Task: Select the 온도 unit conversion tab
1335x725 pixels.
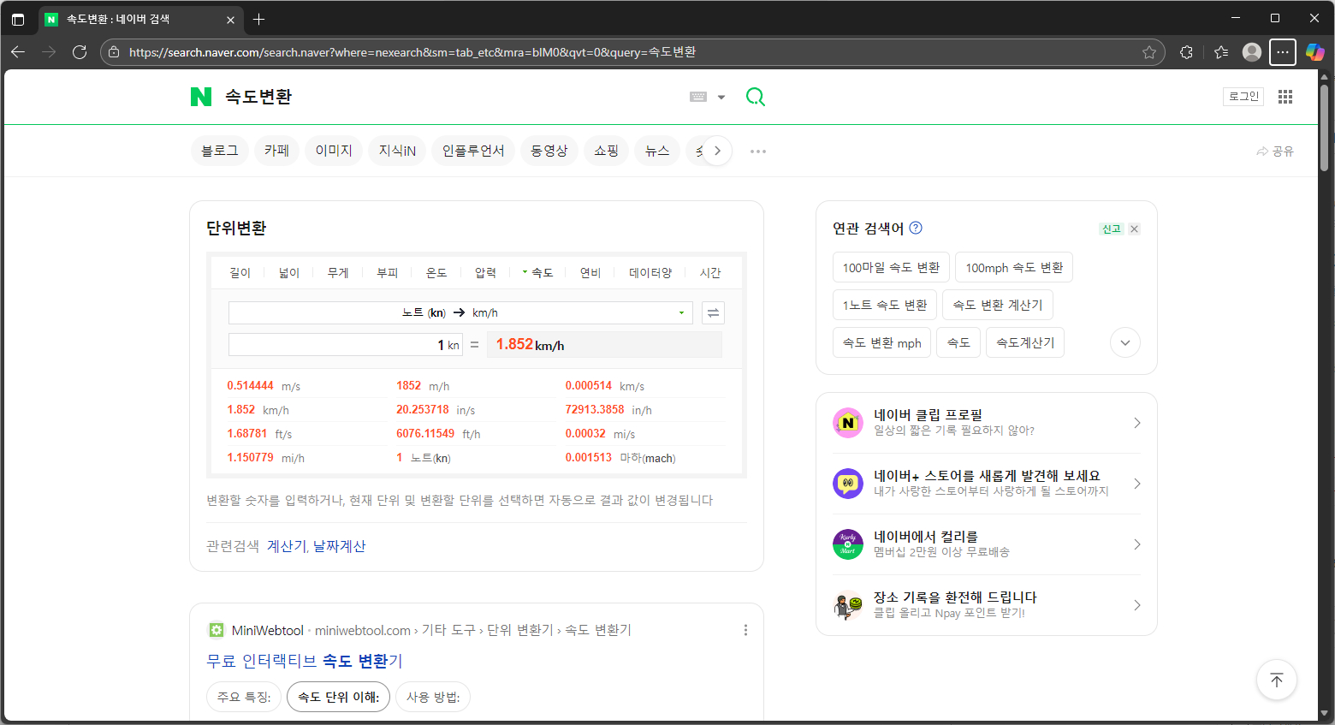Action: 436,272
